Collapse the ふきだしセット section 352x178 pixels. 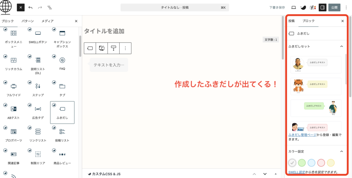341,46
